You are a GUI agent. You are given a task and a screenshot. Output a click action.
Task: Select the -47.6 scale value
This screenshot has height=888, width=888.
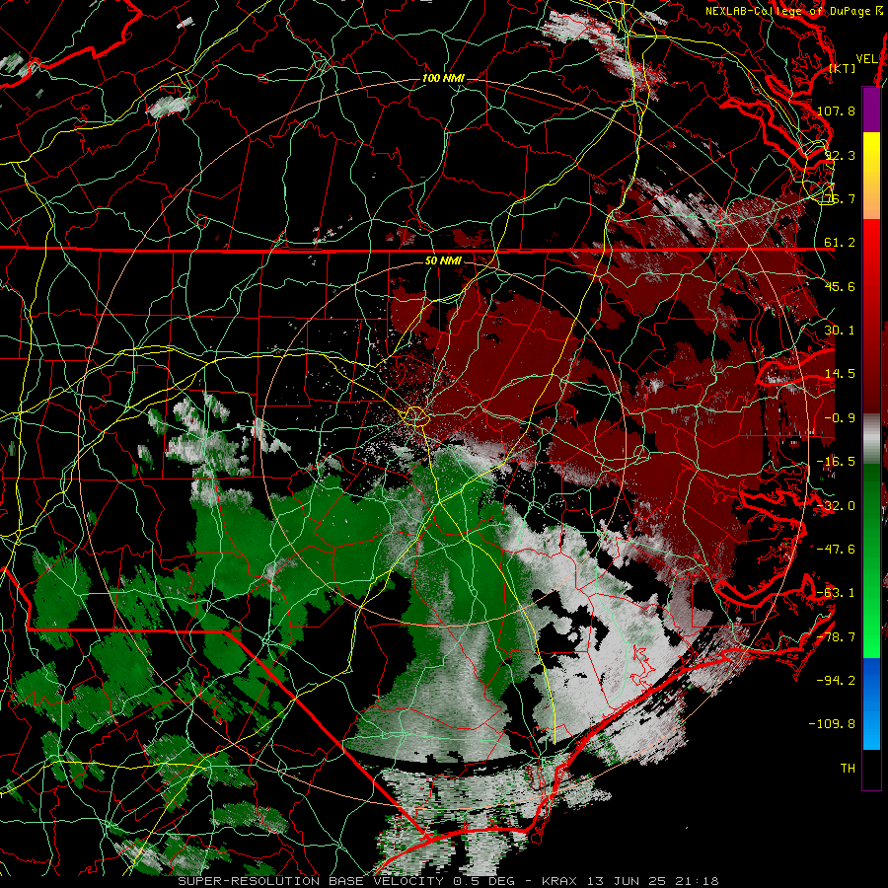coord(836,550)
